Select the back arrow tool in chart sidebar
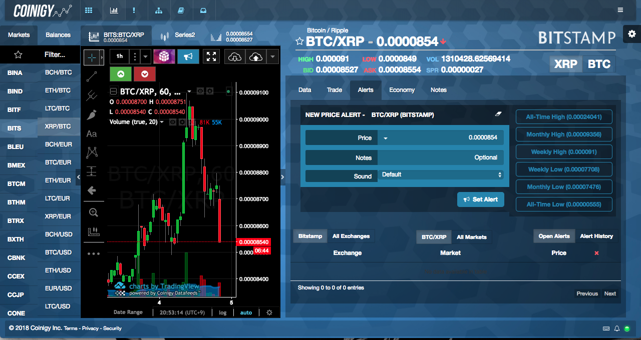The height and width of the screenshot is (340, 641). tap(92, 190)
